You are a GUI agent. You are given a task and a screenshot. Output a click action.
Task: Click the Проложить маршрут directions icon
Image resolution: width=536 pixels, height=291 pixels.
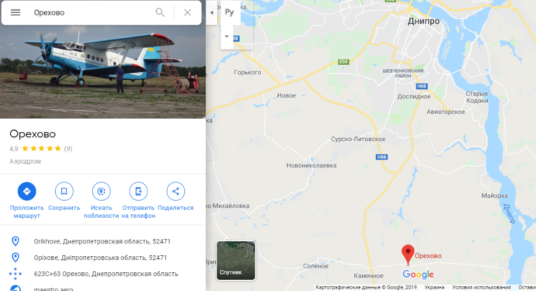[27, 192]
